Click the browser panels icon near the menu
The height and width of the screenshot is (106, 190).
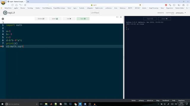tap(183, 5)
